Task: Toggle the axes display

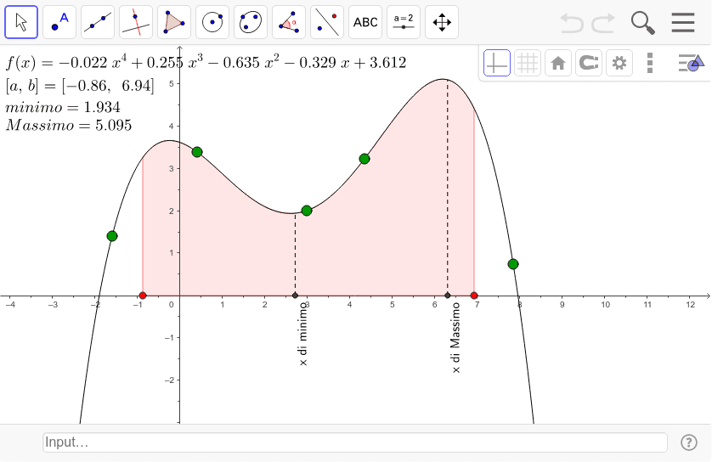Action: point(497,63)
